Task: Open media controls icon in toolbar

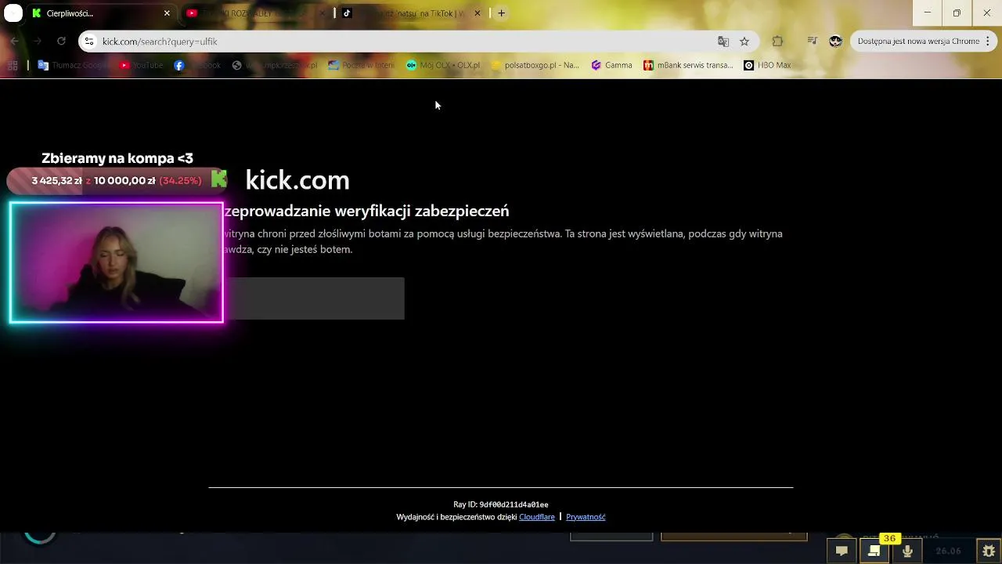Action: [812, 42]
